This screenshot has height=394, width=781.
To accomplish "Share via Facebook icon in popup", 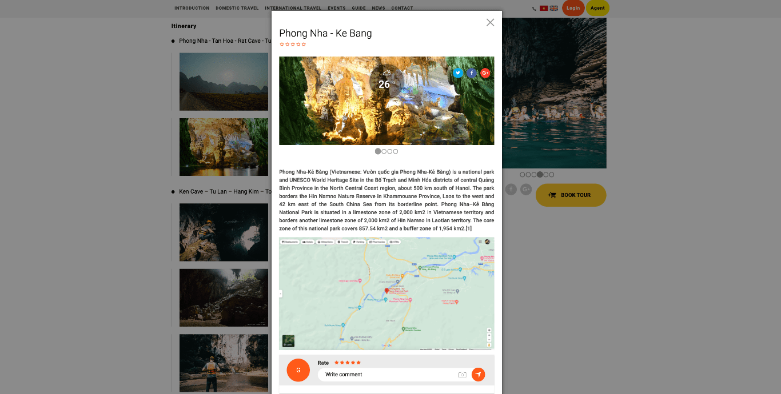I will [472, 73].
